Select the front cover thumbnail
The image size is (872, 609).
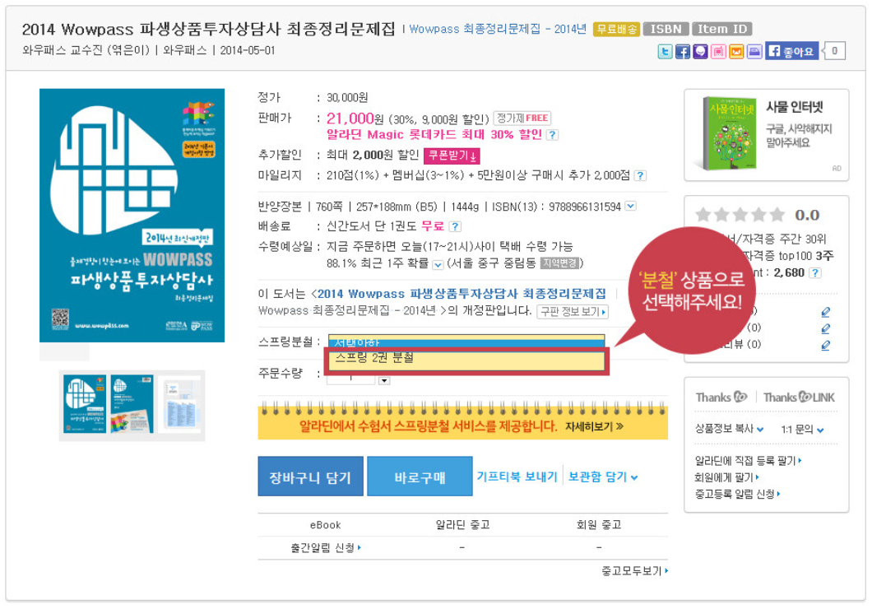[84, 404]
